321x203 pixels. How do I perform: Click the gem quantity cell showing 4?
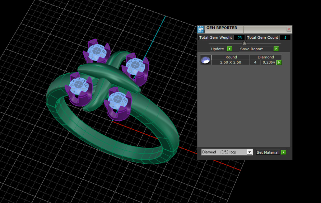click(255, 62)
